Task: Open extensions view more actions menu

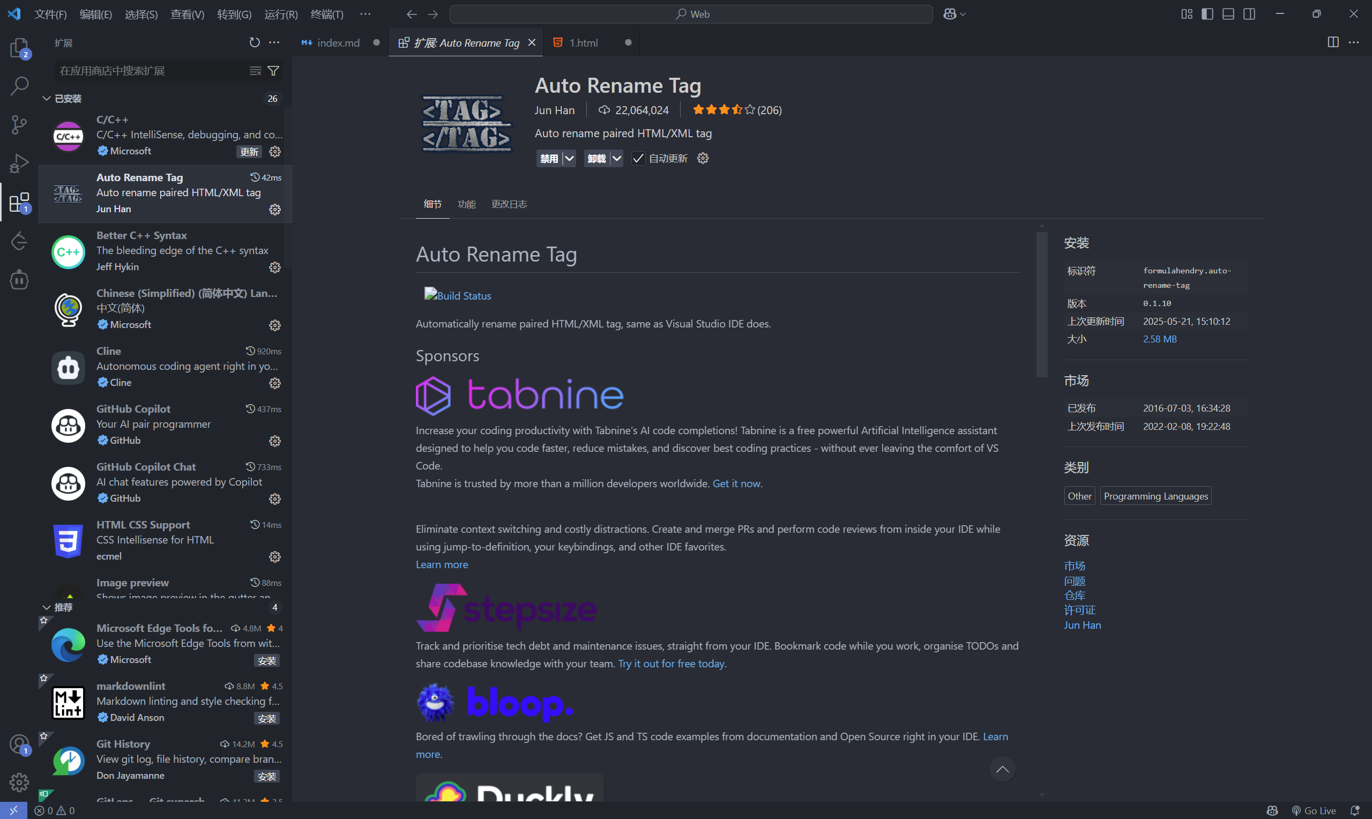Action: [x=274, y=42]
